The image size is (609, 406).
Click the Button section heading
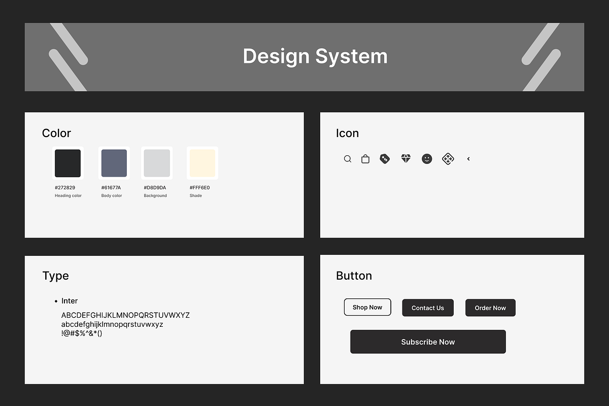point(354,276)
